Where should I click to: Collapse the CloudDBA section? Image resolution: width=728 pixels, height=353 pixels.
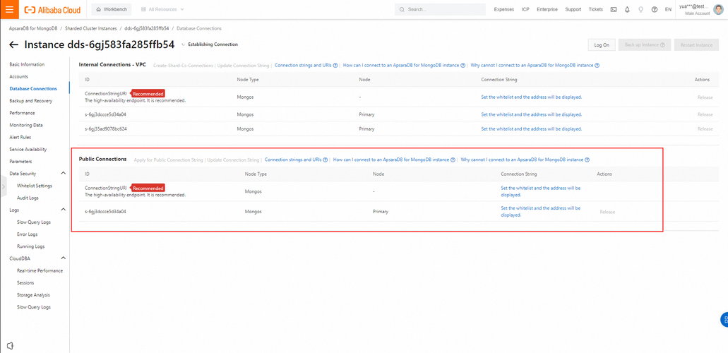[64, 258]
